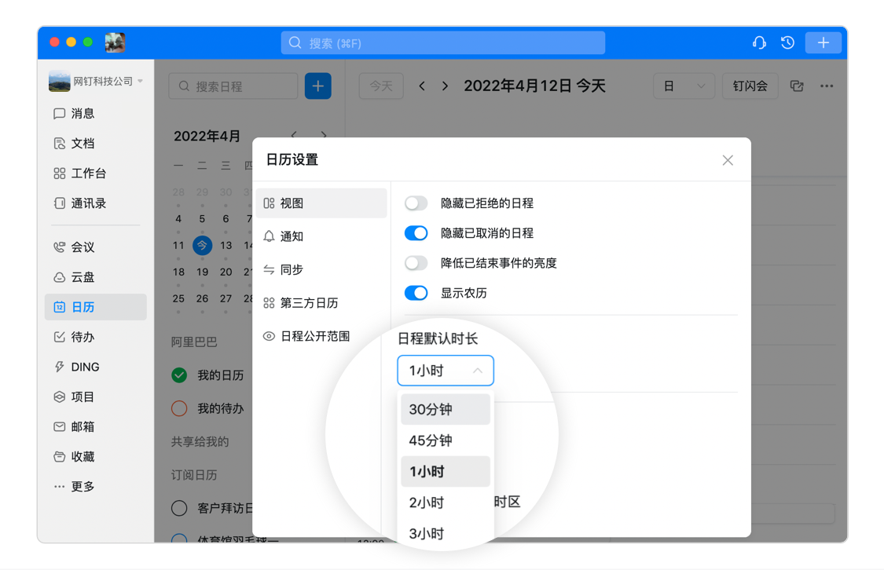Select 第三方日历 in settings menu
Viewport: 884px width, 570px height.
click(309, 303)
